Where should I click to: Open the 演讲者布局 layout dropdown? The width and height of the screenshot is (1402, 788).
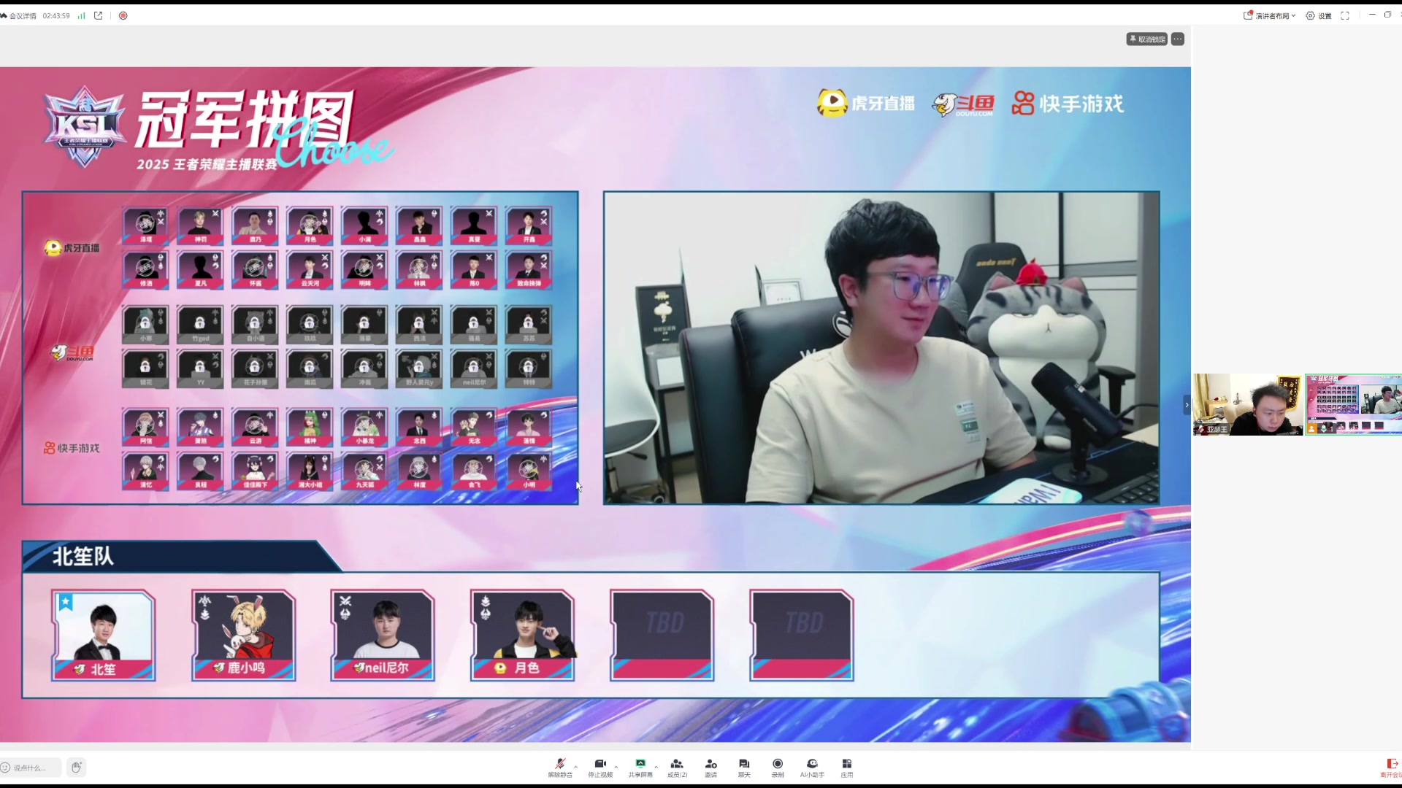coord(1270,15)
